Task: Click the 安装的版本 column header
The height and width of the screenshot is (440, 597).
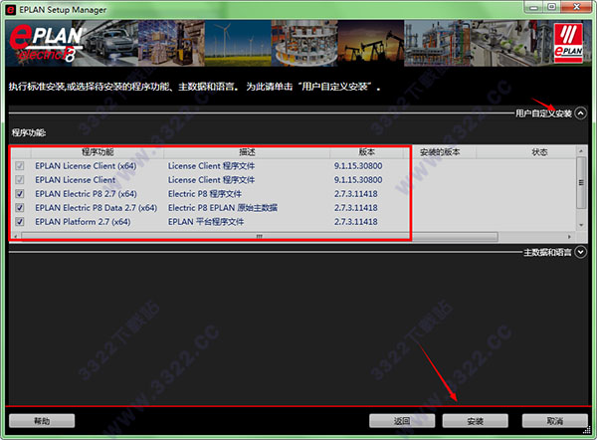Action: pyautogui.click(x=440, y=152)
